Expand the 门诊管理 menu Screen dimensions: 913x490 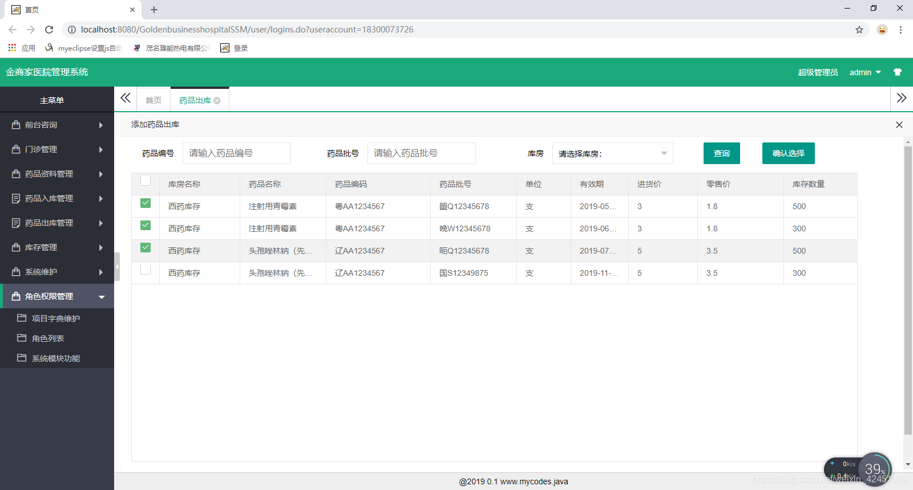[101, 149]
